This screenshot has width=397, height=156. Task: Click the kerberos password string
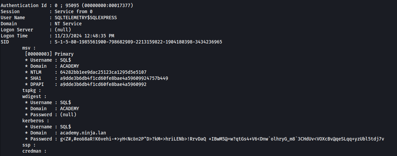pyautogui.click(x=222, y=139)
